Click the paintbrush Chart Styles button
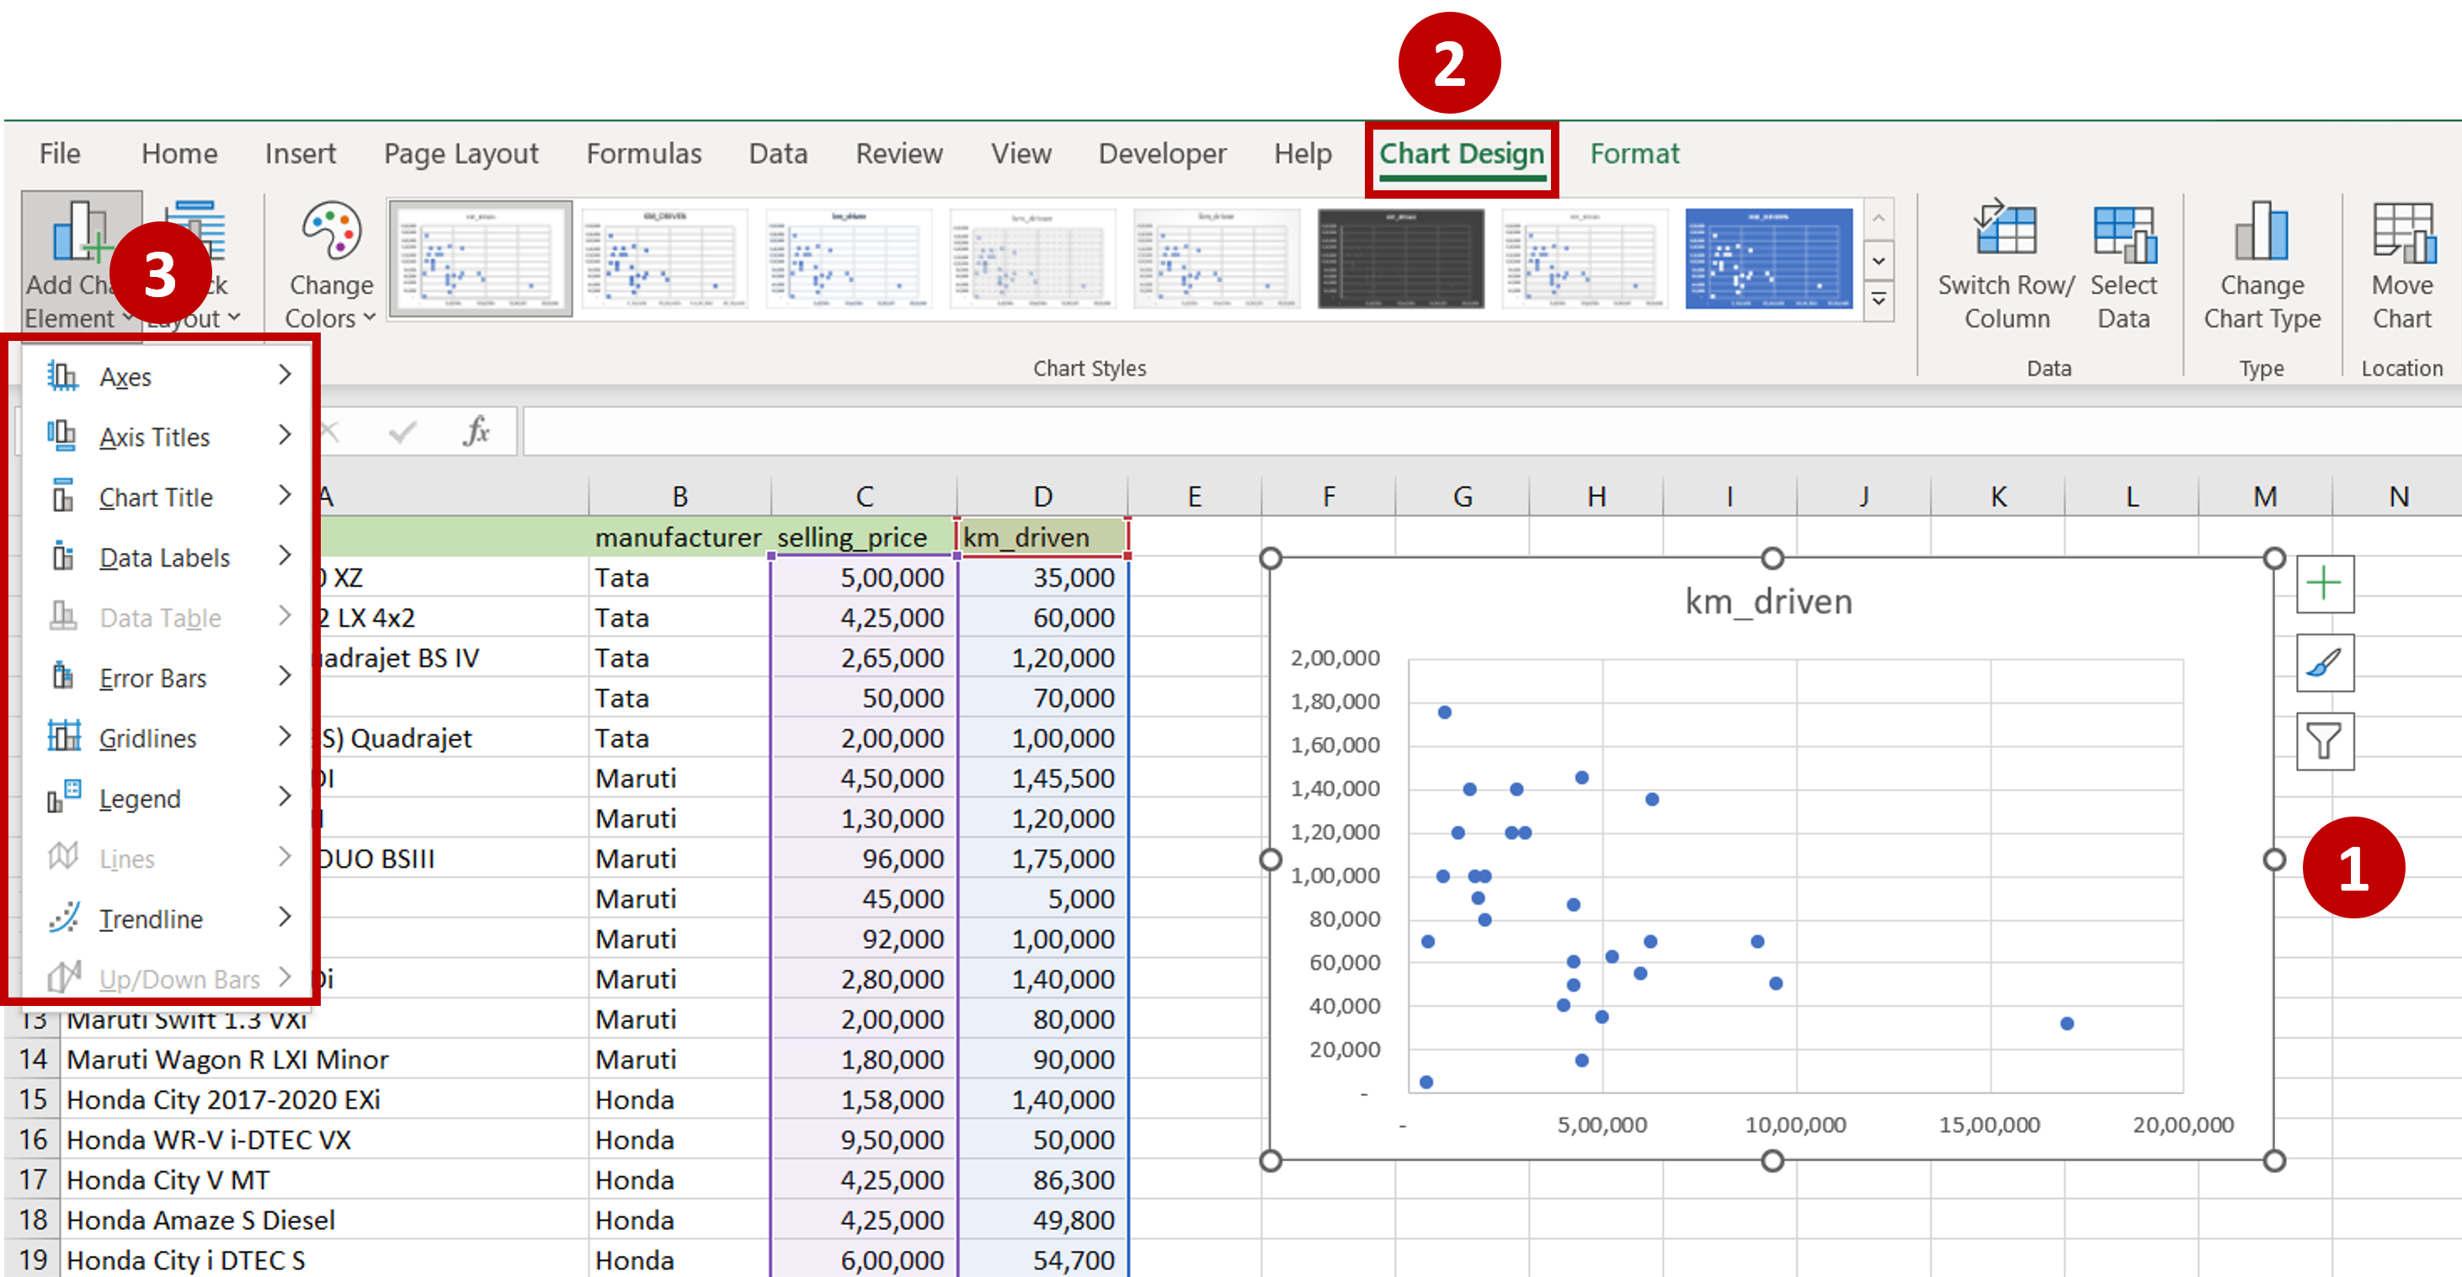This screenshot has width=2462, height=1277. pos(2325,662)
